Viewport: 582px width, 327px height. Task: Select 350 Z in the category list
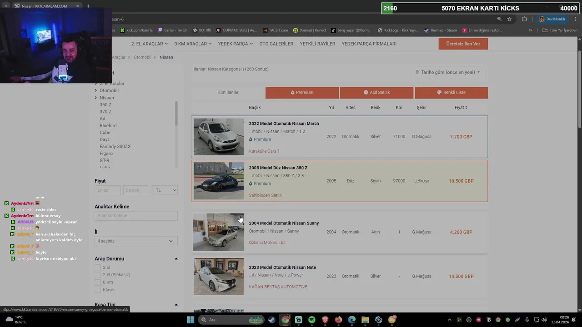(105, 104)
